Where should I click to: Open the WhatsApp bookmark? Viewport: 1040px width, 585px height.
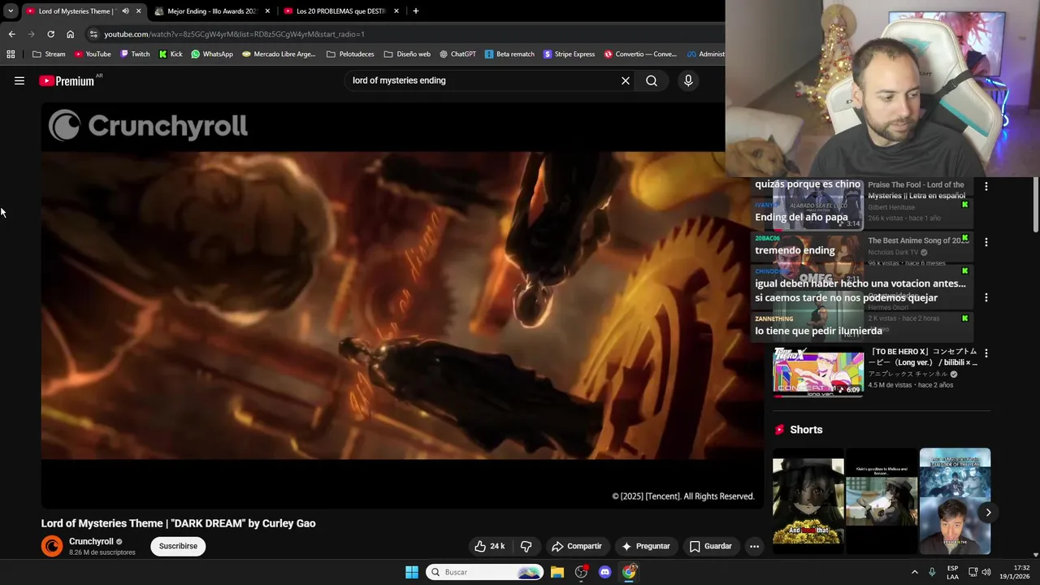click(211, 54)
